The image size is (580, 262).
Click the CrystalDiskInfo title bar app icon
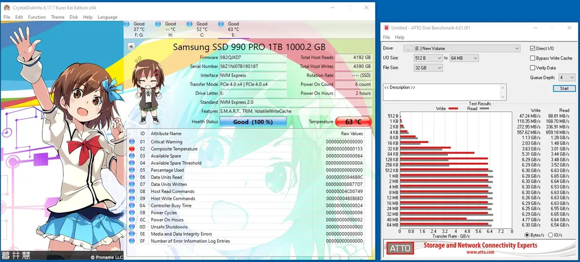point(6,8)
